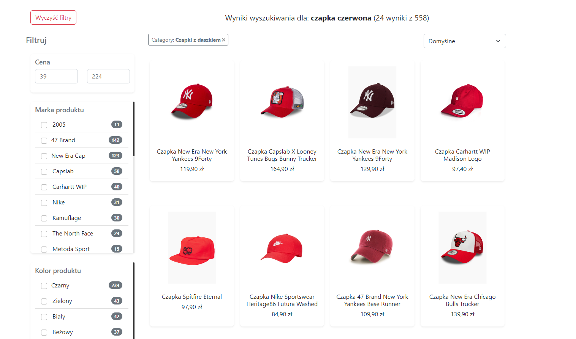Open the Capslab Bugs Bunny Trucker image

tap(282, 102)
